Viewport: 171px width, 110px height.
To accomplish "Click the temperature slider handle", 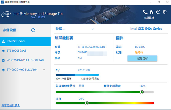I will click(x=87, y=103).
